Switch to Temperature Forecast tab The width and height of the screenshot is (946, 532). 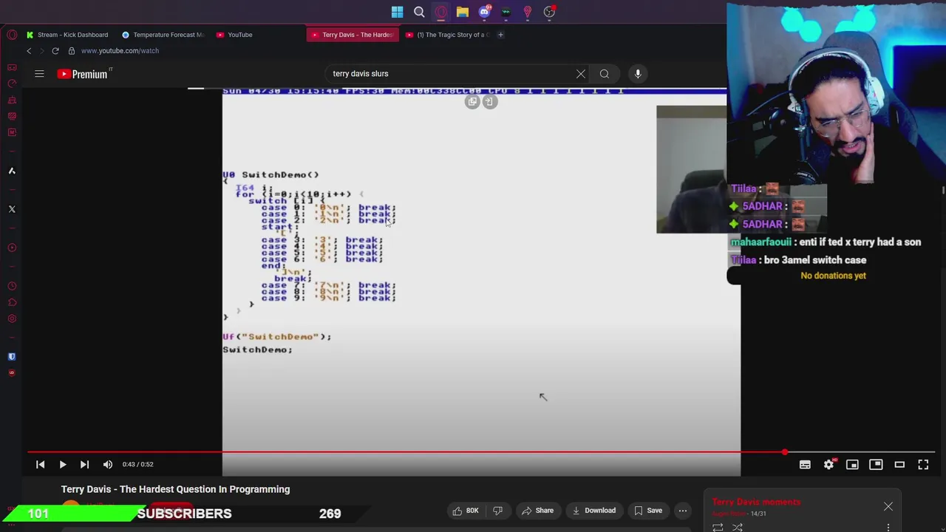pyautogui.click(x=163, y=35)
